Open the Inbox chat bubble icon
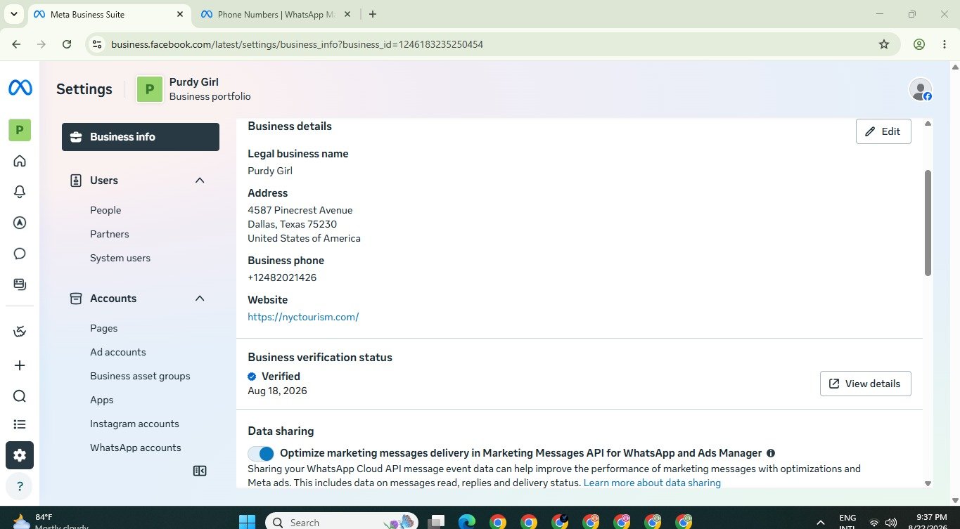 (20, 254)
